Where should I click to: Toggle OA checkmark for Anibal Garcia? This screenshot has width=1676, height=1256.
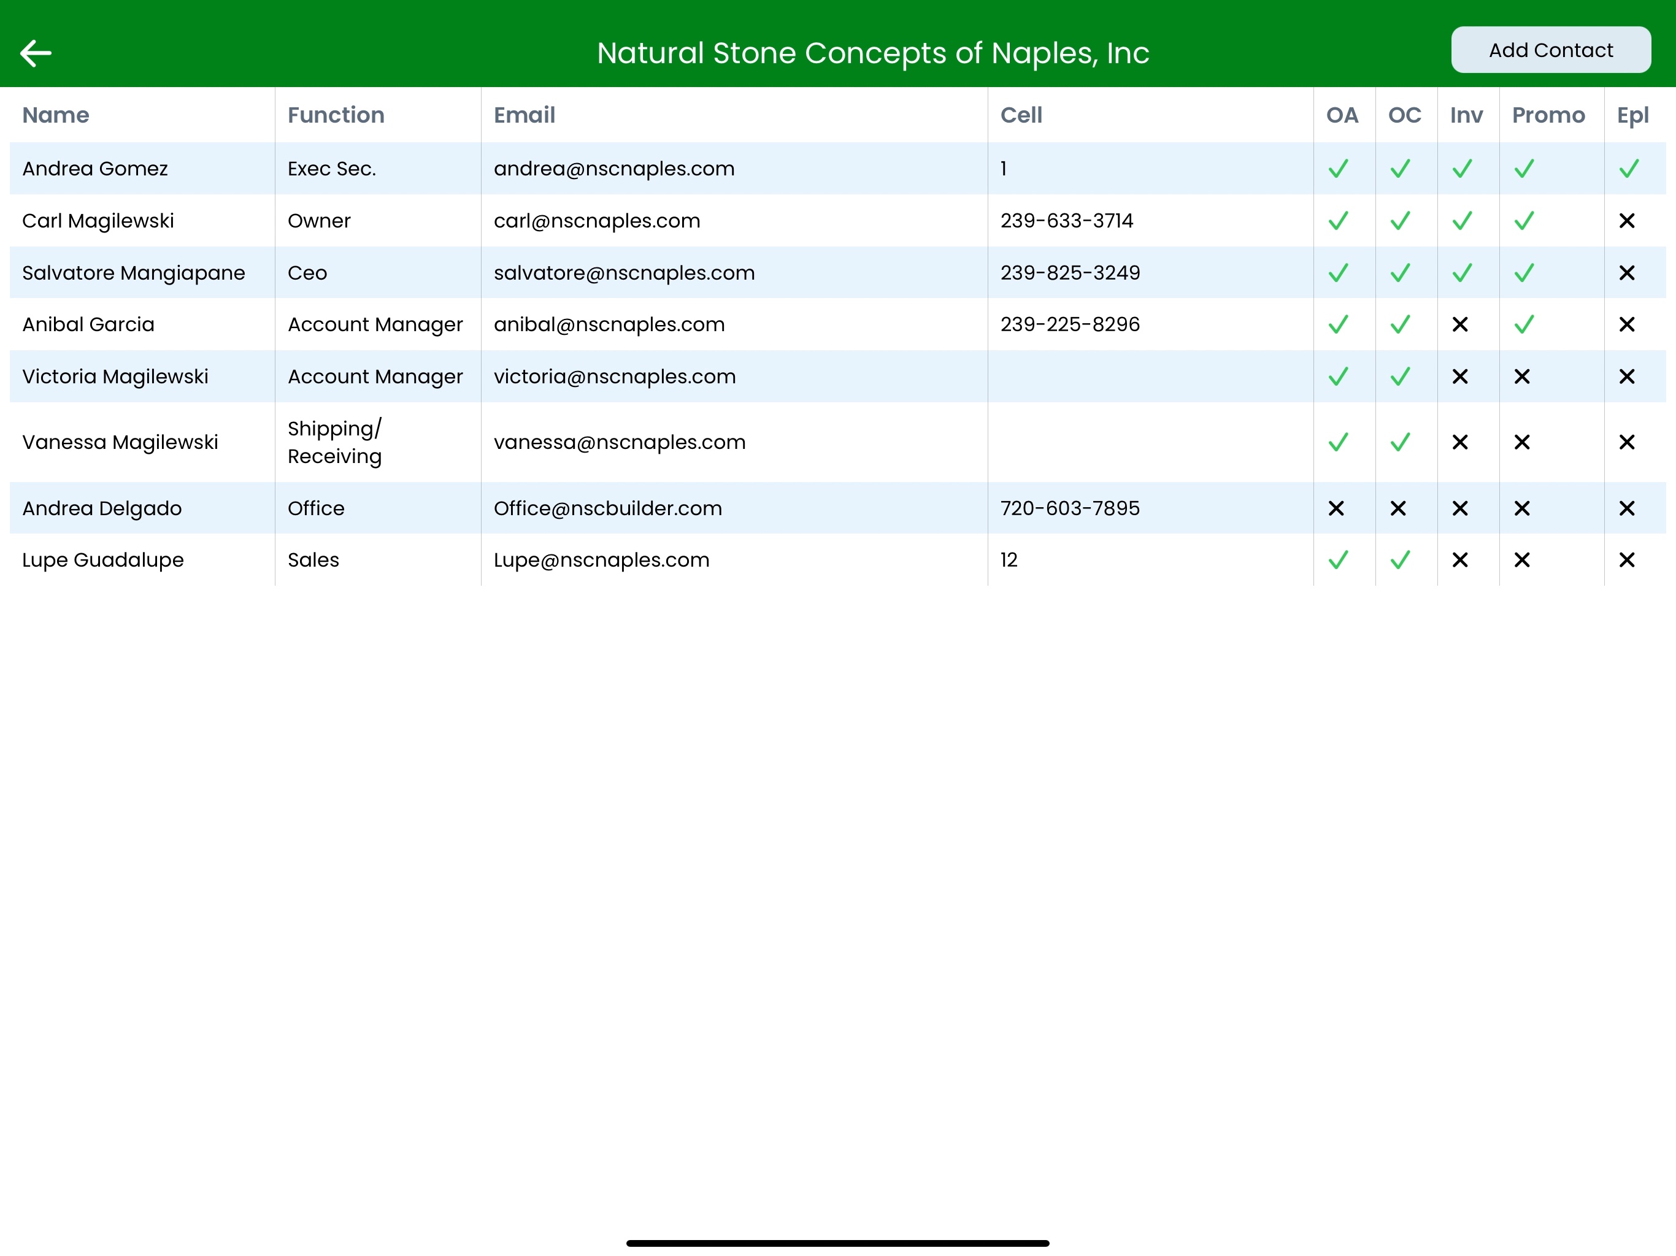(x=1338, y=324)
